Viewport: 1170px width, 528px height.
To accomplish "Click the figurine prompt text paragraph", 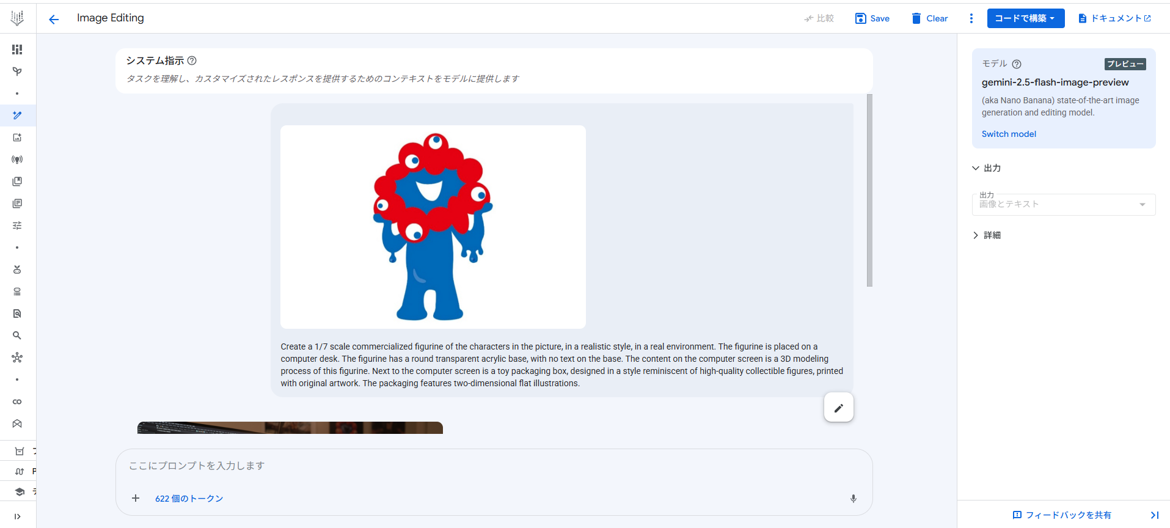I will click(562, 365).
